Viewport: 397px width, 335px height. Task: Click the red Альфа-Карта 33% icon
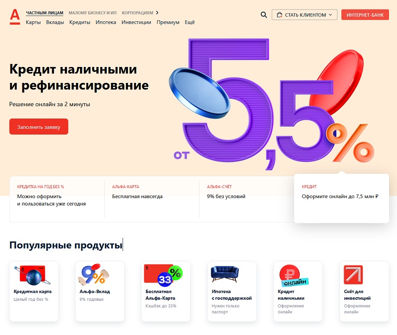tap(163, 274)
